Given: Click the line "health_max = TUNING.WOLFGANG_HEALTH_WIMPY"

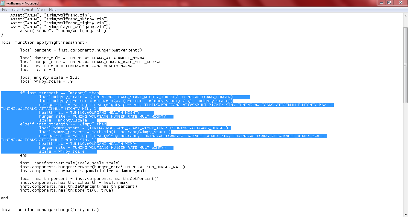Looking at the screenshot, I should pos(88,143).
